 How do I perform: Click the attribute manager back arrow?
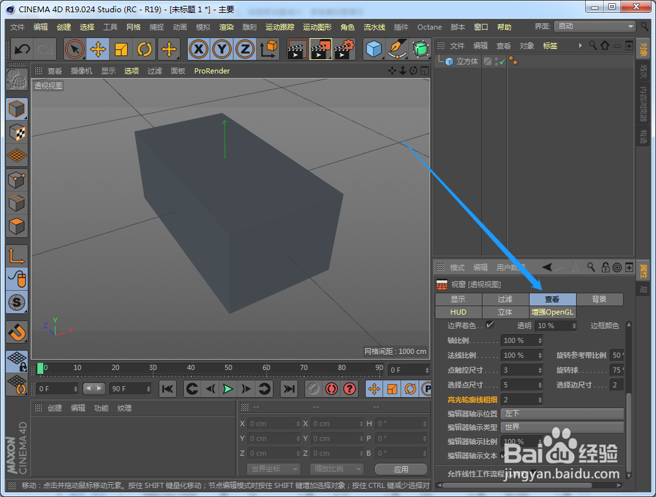click(547, 268)
